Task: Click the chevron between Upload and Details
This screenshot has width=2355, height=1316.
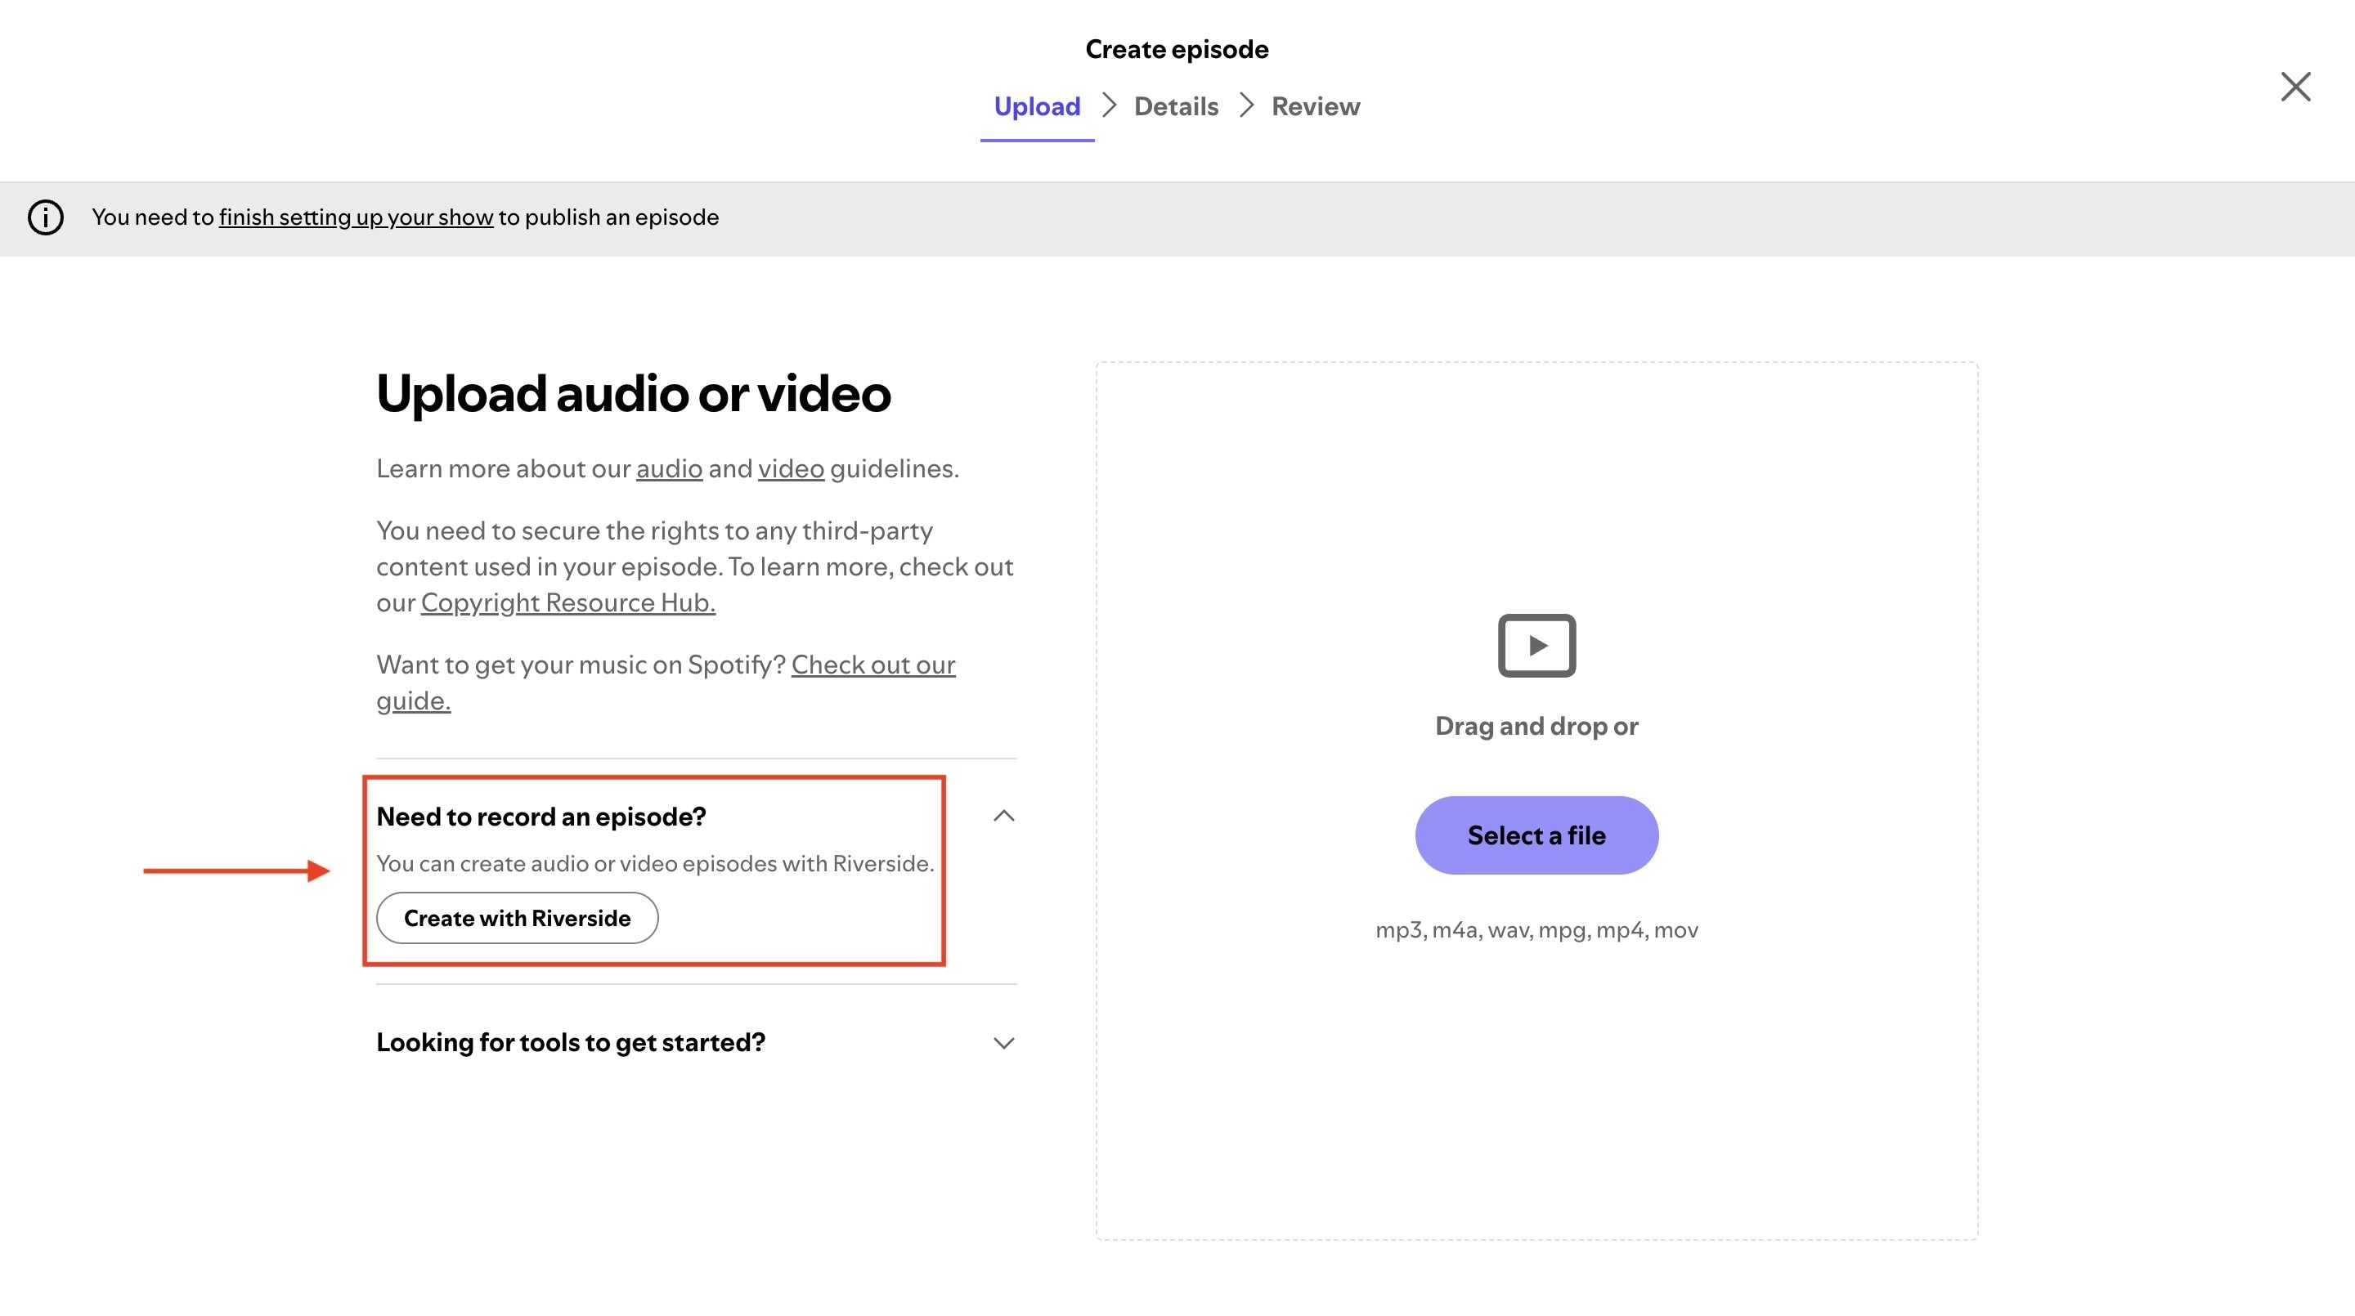Action: pos(1109,105)
